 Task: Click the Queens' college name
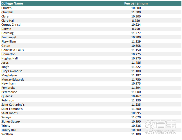coord(7,96)
